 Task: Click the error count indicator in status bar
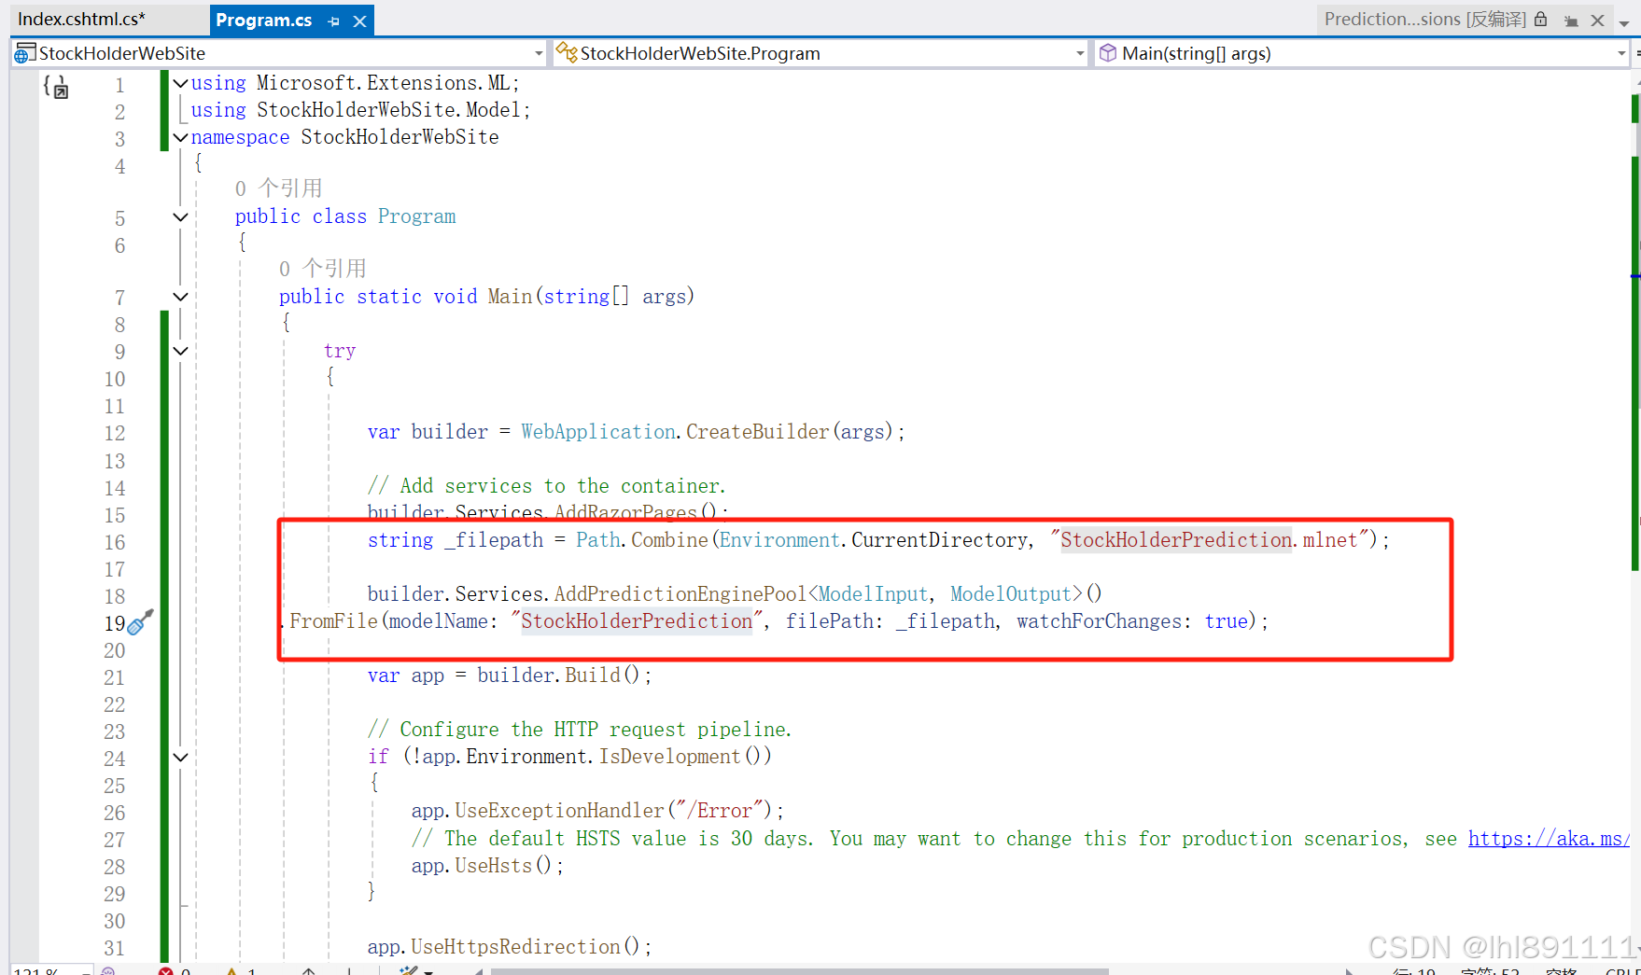pyautogui.click(x=175, y=970)
